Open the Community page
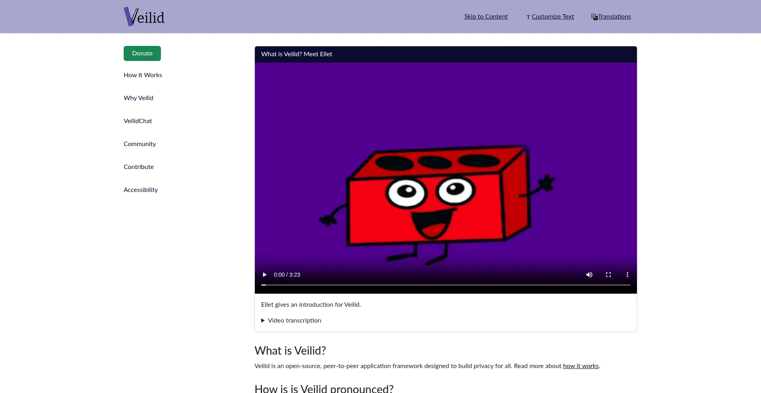 140,144
